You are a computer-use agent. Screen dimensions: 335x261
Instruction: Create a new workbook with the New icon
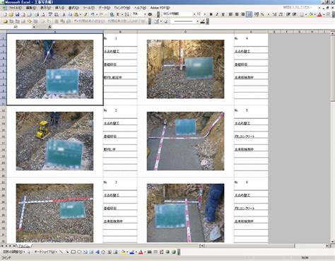5,14
